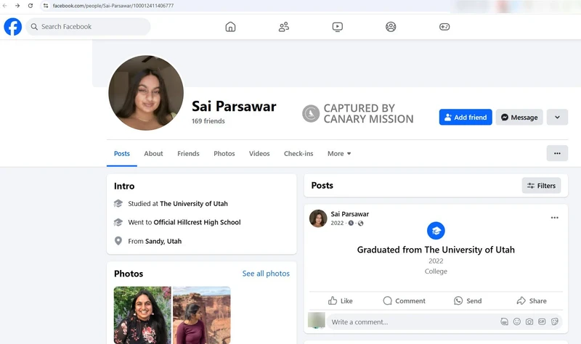581x344 pixels.
Task: Open the Watch video icon
Action: pos(338,27)
